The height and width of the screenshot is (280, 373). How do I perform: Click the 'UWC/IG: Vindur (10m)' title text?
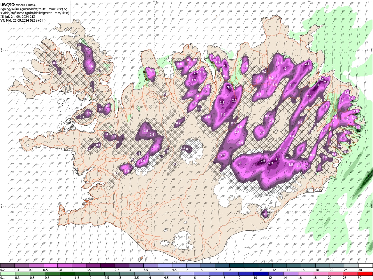(x=18, y=5)
